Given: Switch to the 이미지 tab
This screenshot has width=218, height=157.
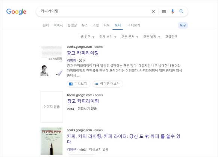Looking at the screenshot, I should tap(58, 25).
